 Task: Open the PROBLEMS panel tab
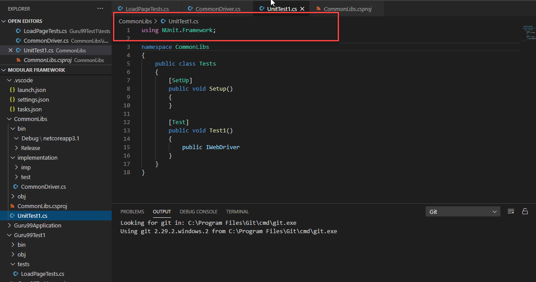pos(132,211)
